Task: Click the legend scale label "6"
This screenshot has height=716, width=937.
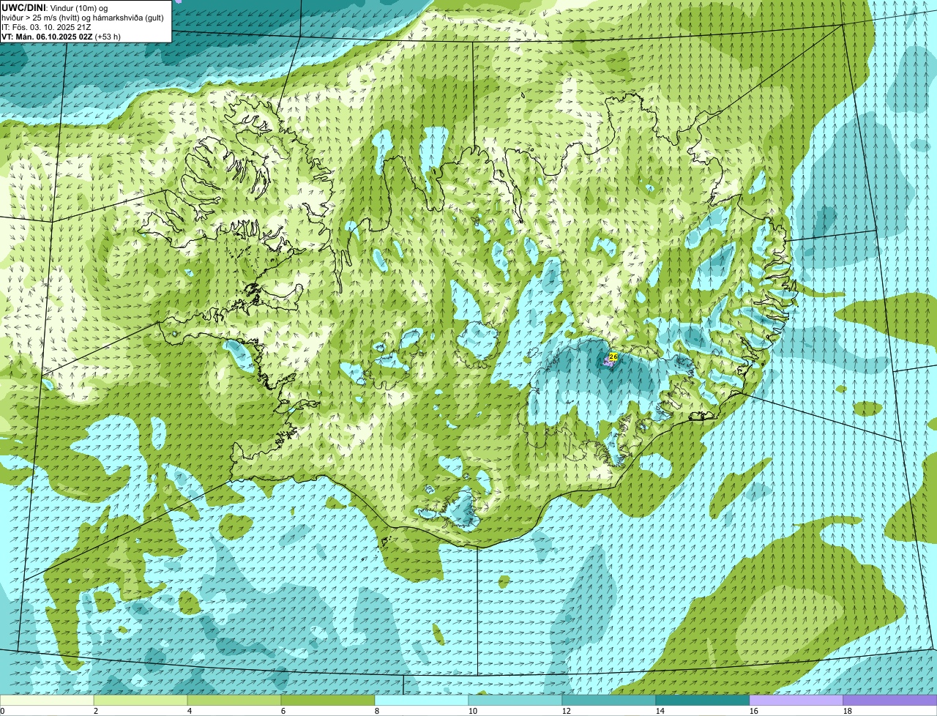Action: 283,711
